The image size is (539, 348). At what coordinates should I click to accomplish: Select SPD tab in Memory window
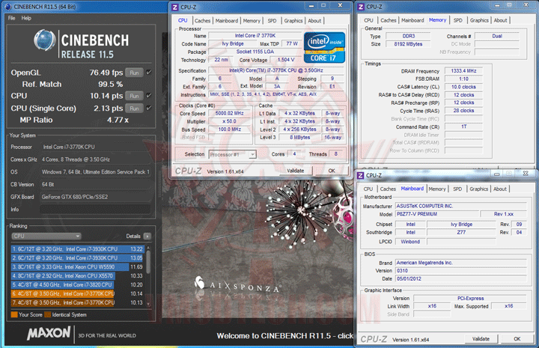[458, 20]
